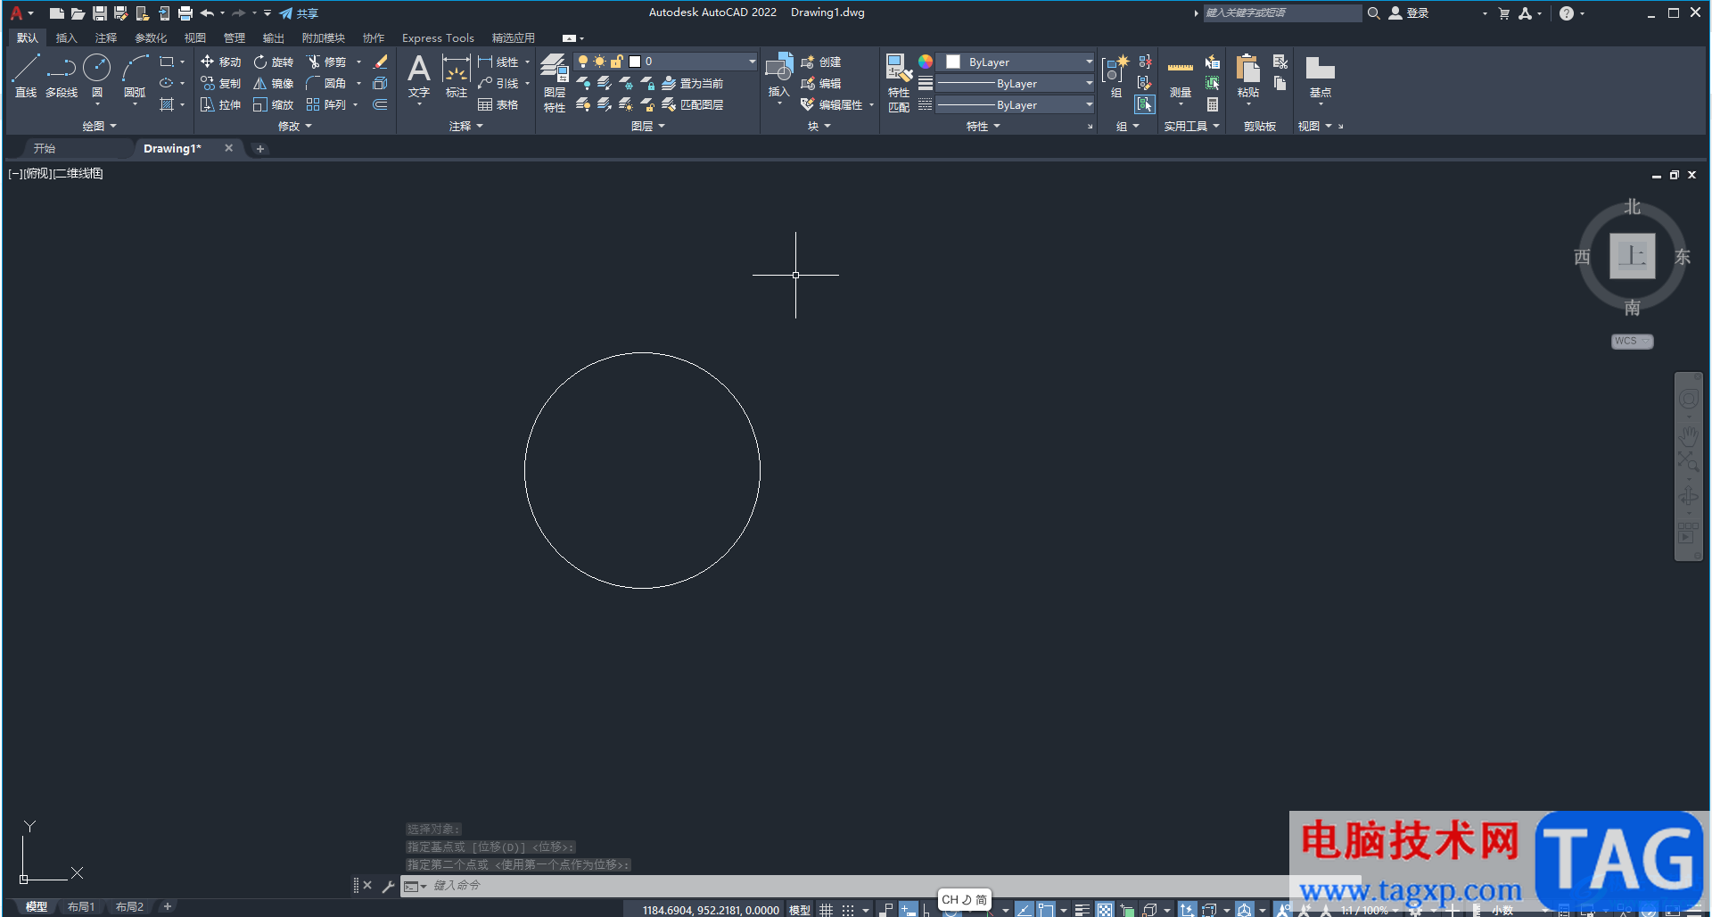Click the Offset tool icon
This screenshot has height=917, width=1712.
[x=380, y=104]
